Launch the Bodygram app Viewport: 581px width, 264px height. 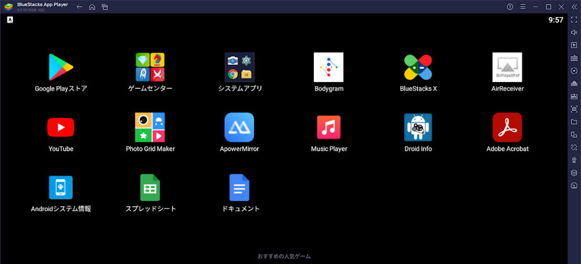[x=329, y=67]
